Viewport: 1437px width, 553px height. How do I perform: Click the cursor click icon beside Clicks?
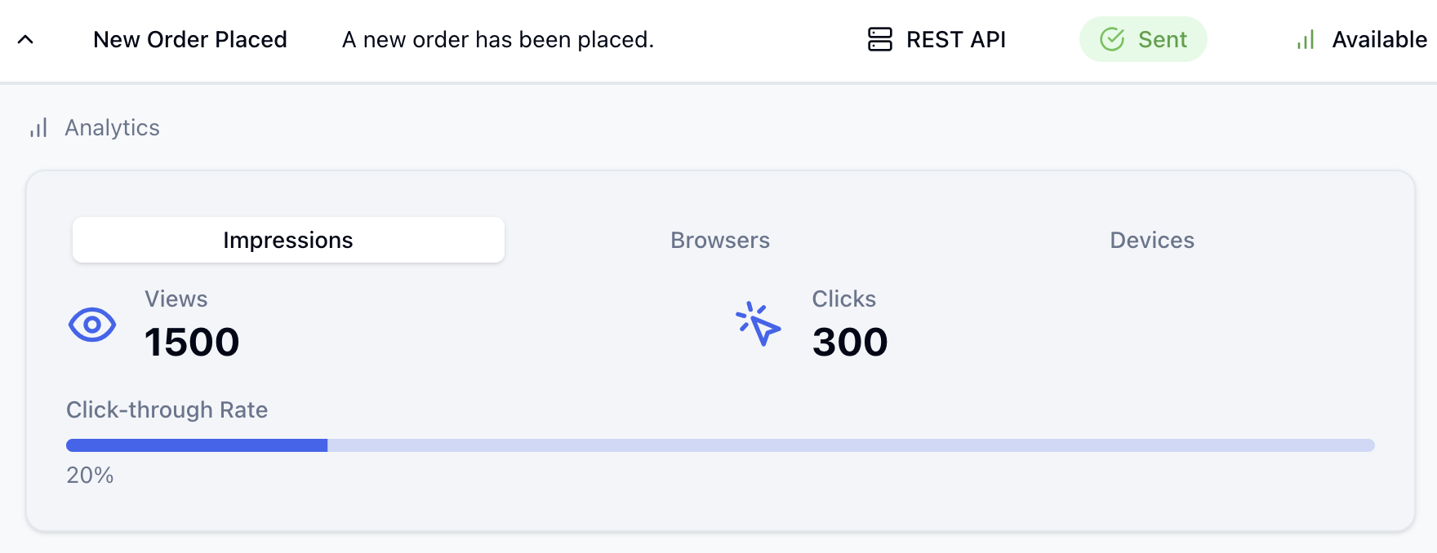[756, 326]
